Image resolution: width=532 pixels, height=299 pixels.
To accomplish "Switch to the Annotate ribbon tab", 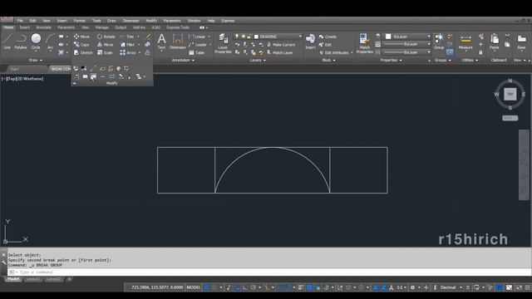I will click(x=43, y=27).
